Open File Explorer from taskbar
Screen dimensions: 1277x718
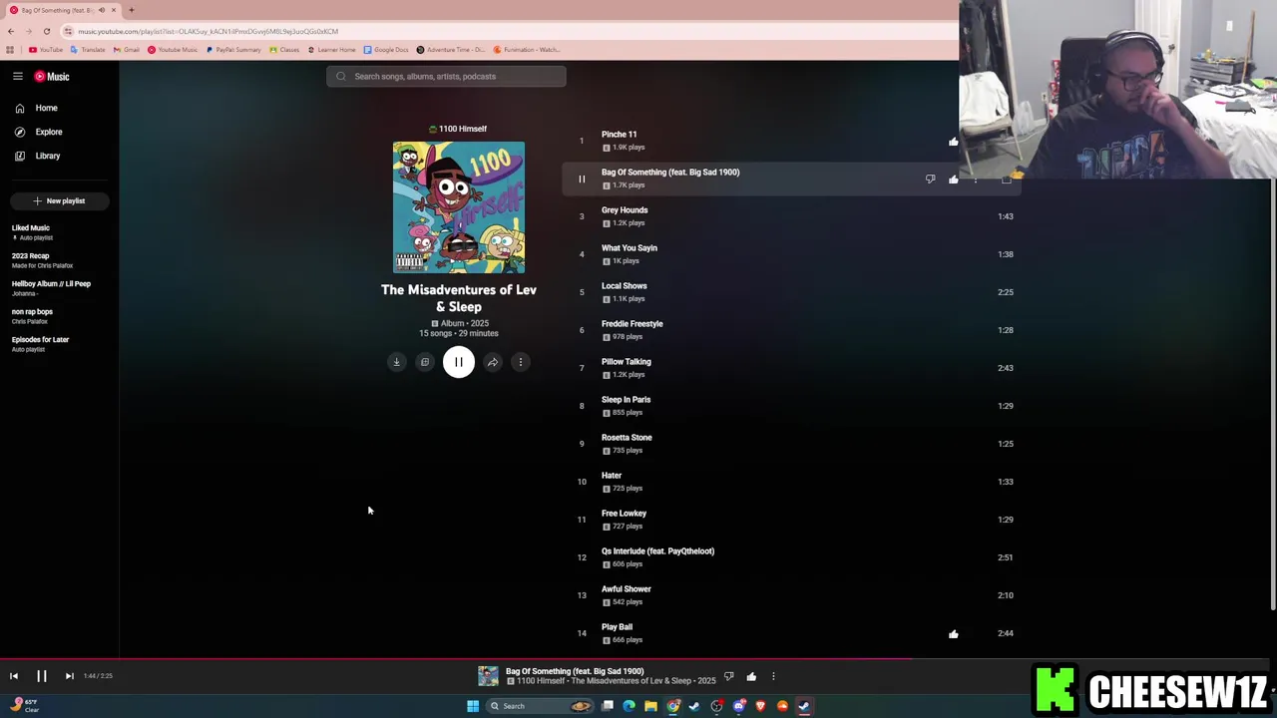[650, 706]
